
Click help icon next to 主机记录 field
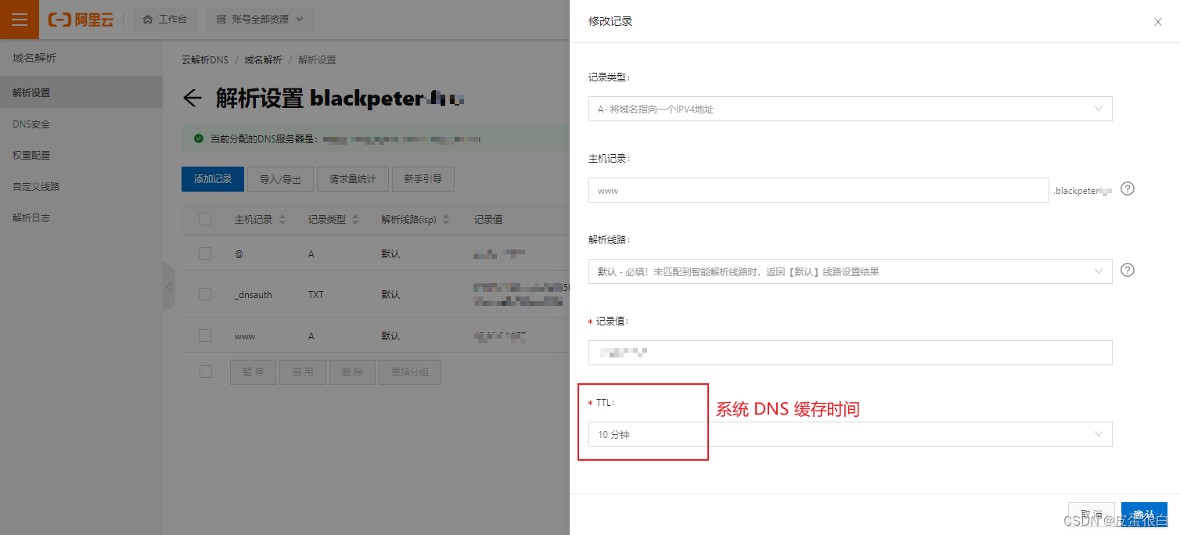pyautogui.click(x=1128, y=189)
